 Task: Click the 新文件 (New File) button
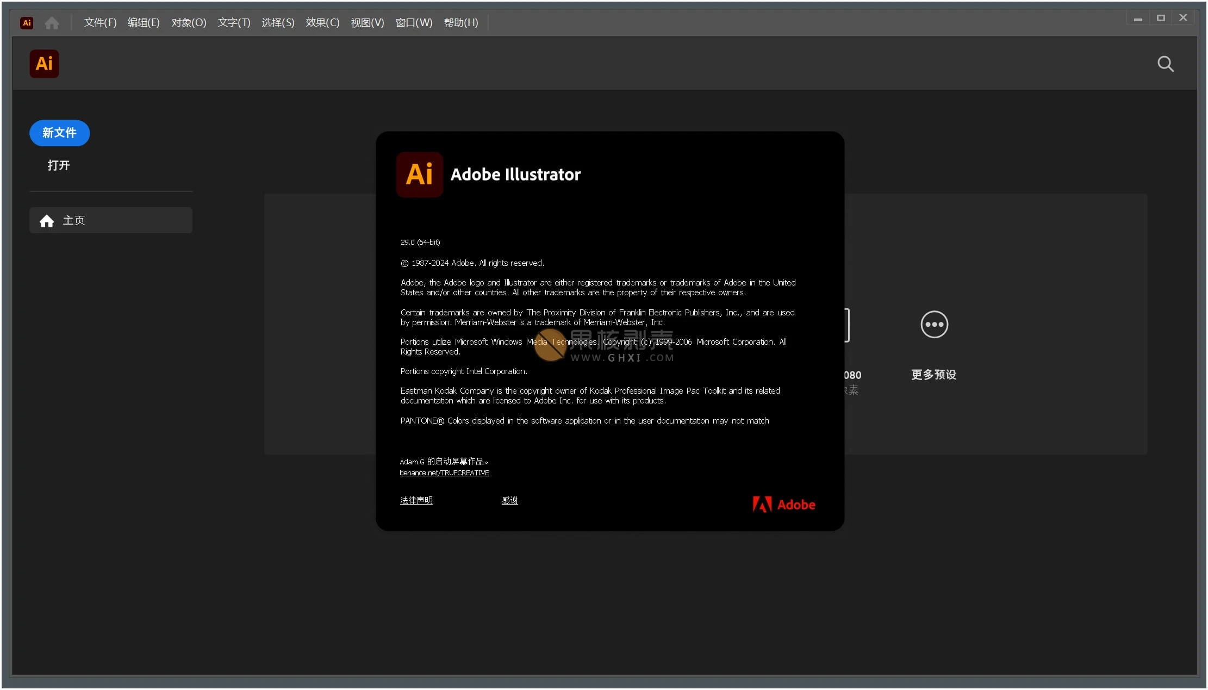point(60,133)
